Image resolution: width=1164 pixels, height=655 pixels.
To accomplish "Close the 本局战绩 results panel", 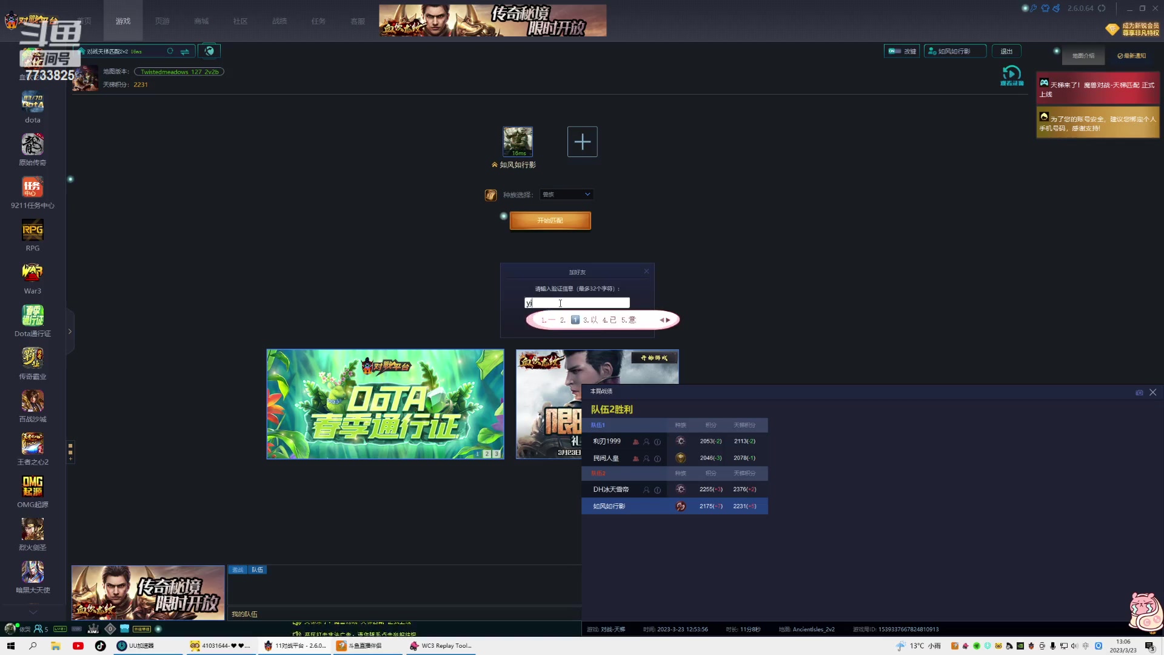I will pos(1153,392).
